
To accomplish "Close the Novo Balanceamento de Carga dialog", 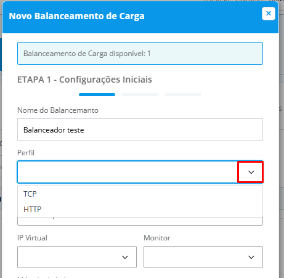I will (x=269, y=14).
